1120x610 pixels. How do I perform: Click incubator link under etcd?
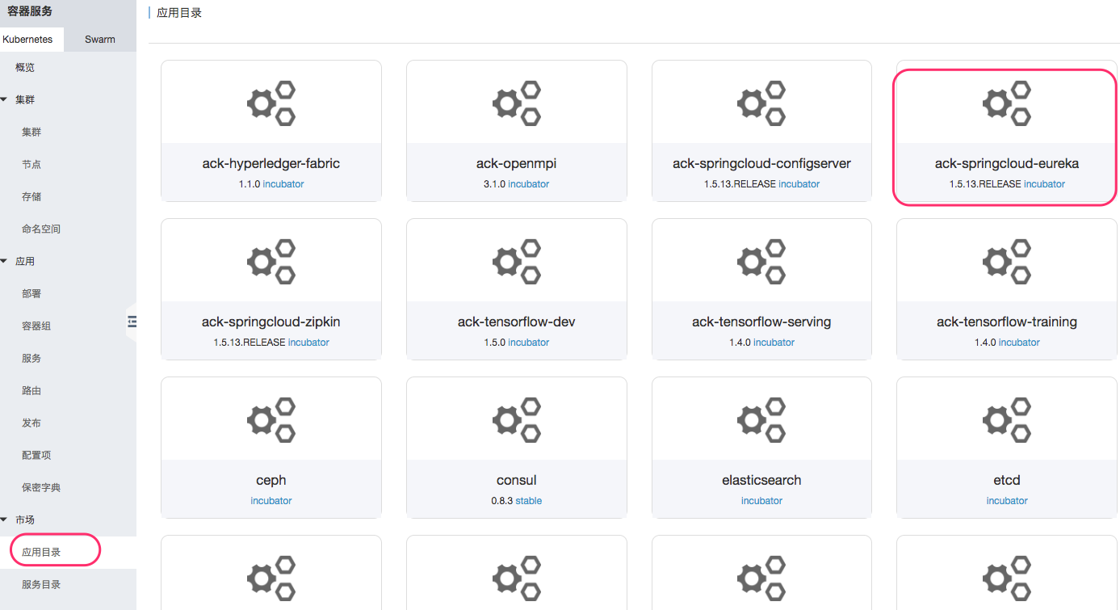[x=1007, y=501]
